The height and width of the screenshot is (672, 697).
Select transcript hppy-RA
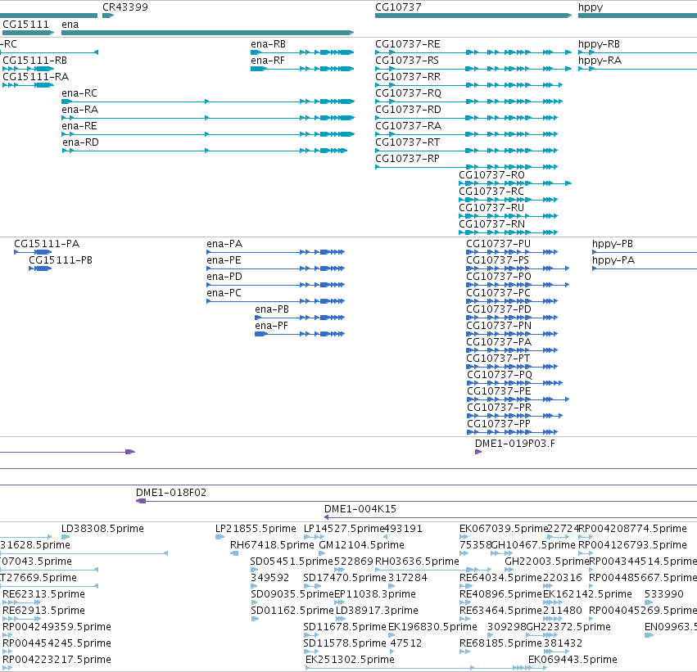click(x=637, y=69)
